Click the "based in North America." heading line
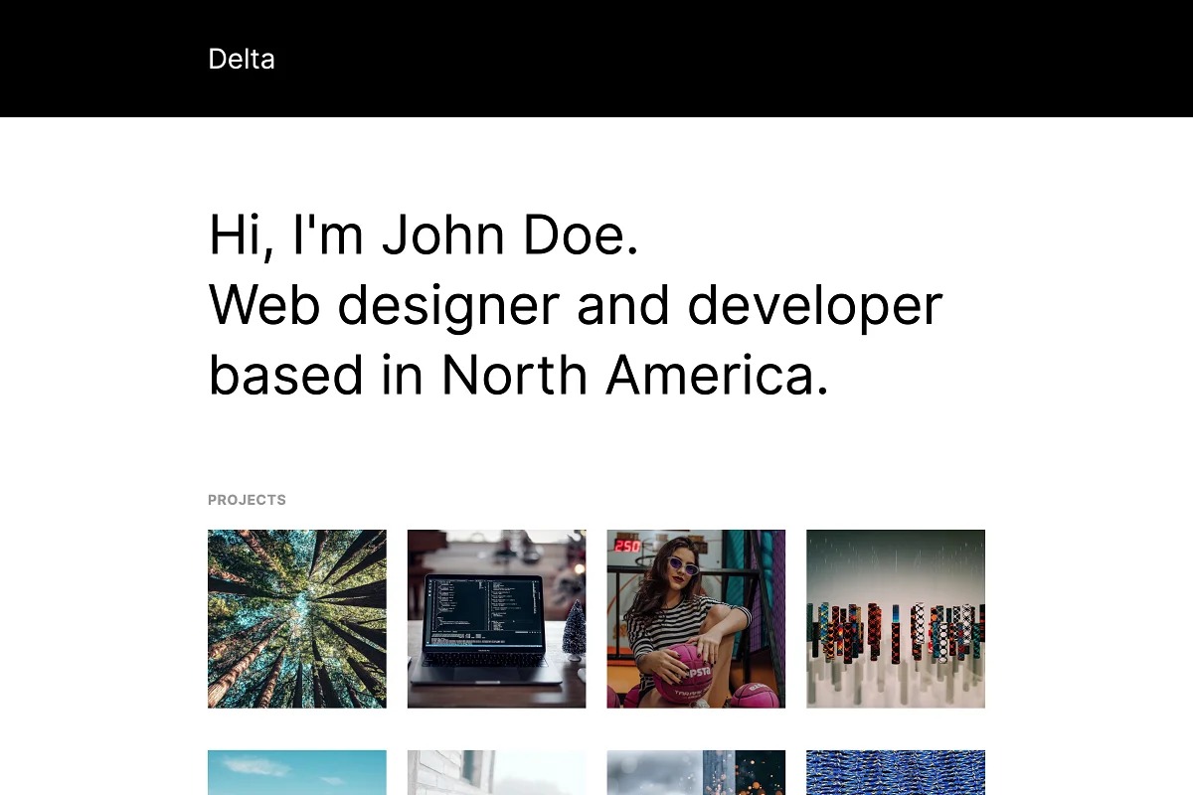Image resolution: width=1193 pixels, height=795 pixels. click(518, 375)
